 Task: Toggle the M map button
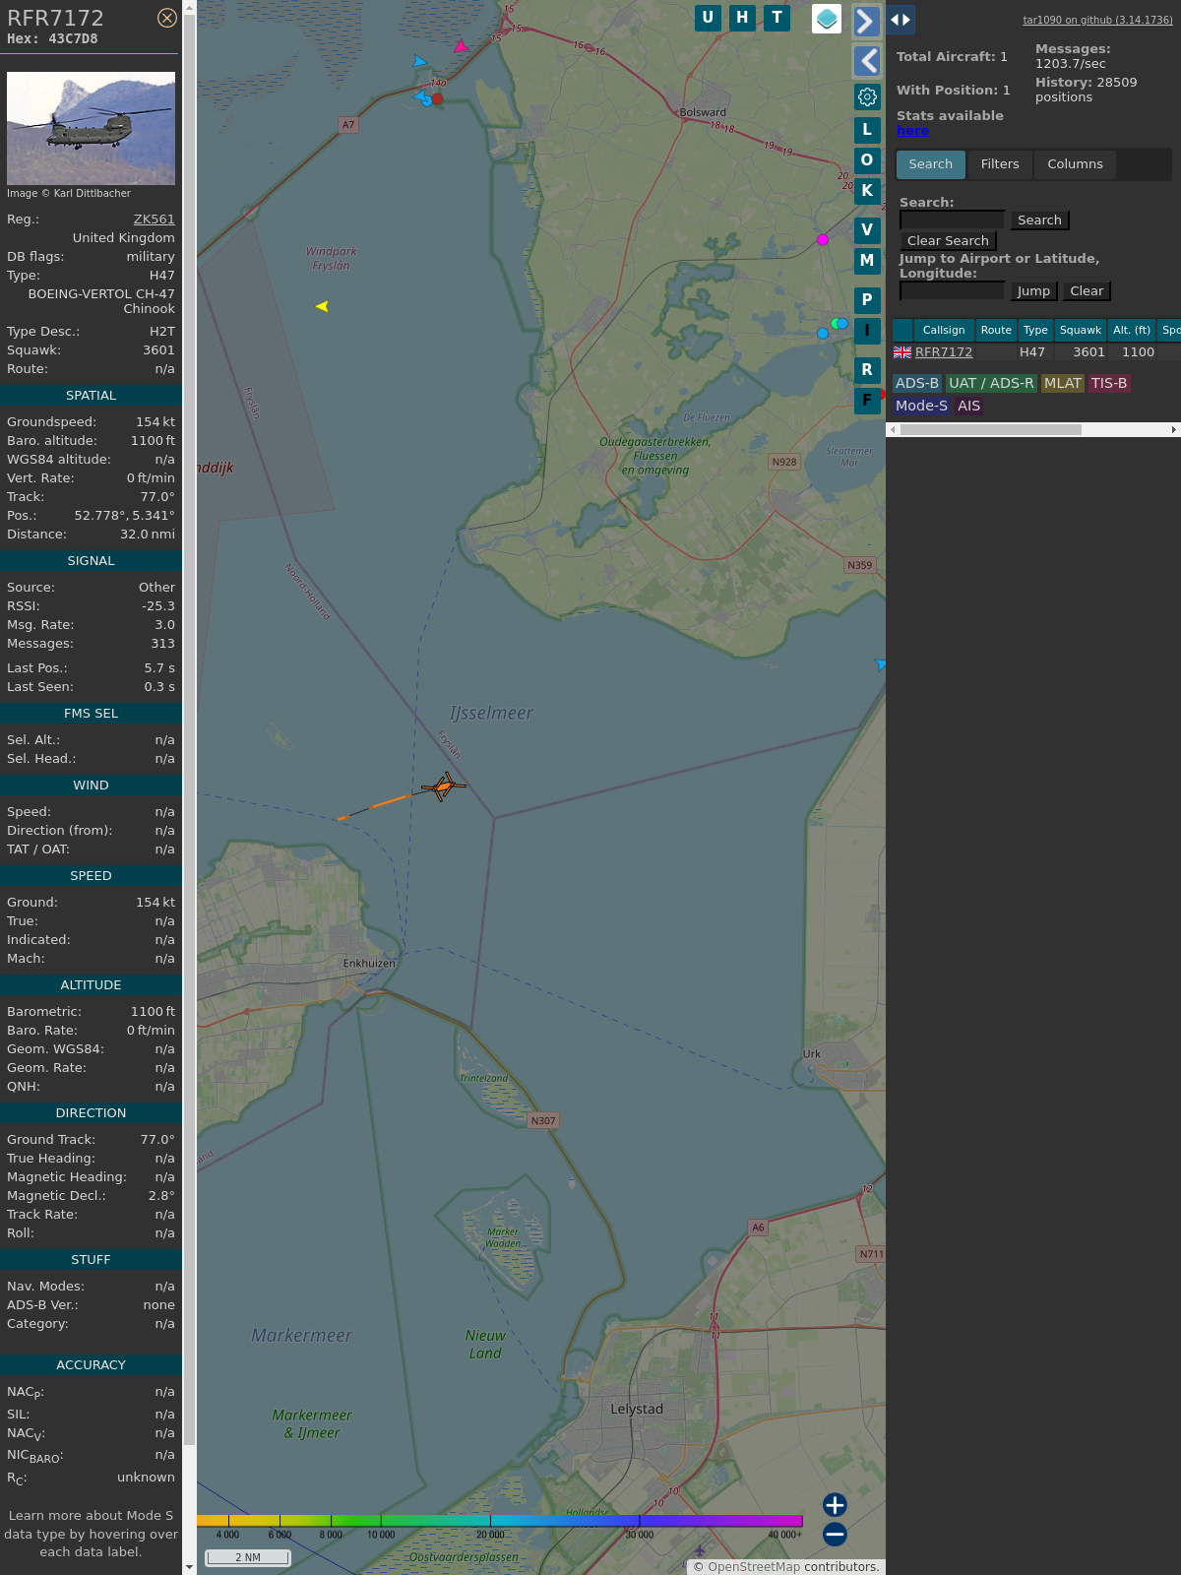867,261
